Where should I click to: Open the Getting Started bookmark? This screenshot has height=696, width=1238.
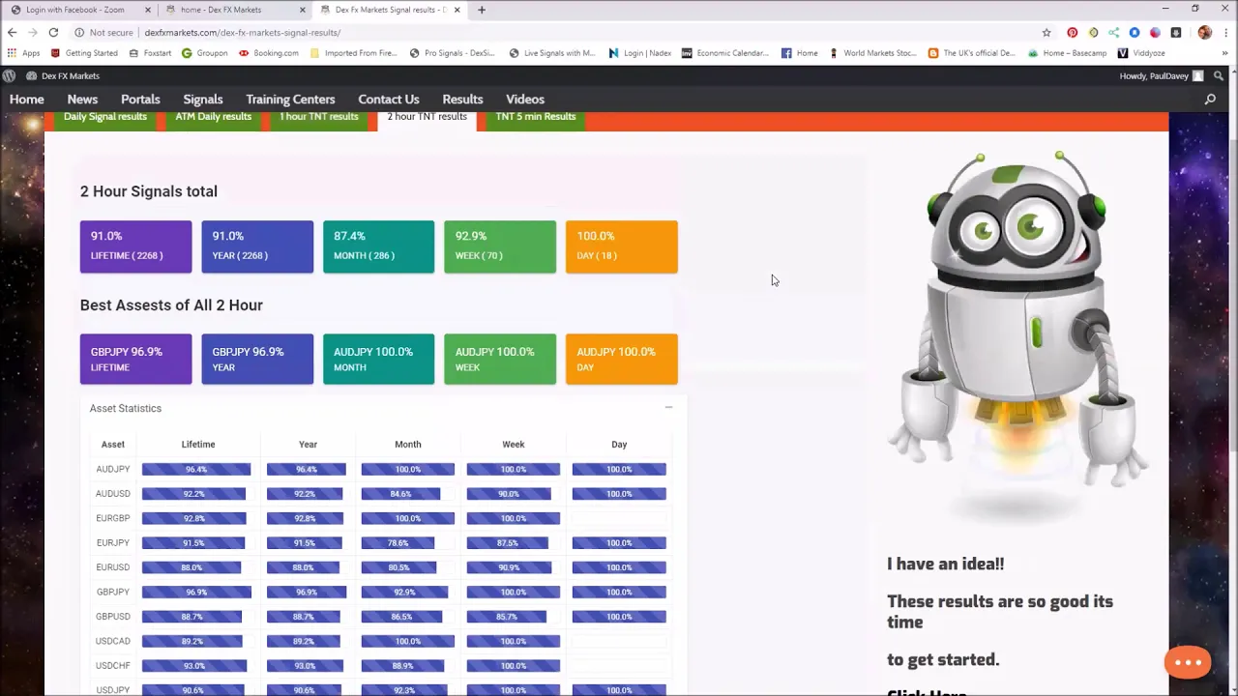(x=84, y=53)
